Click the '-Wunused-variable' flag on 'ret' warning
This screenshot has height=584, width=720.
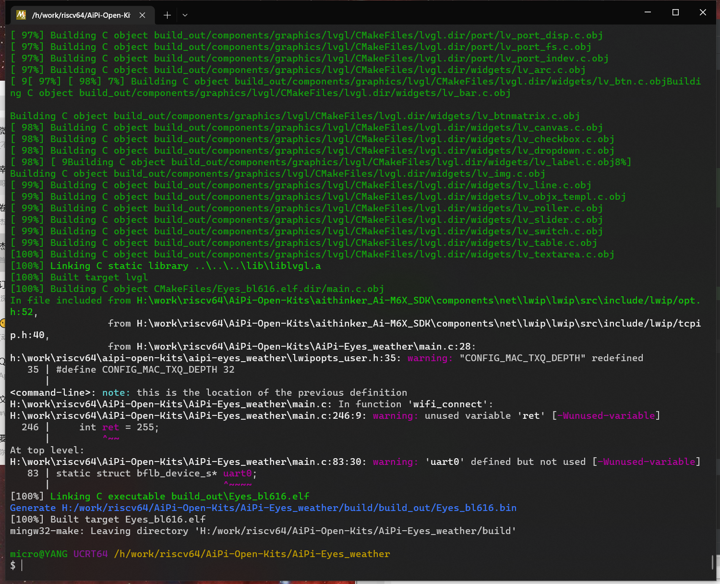click(x=606, y=415)
